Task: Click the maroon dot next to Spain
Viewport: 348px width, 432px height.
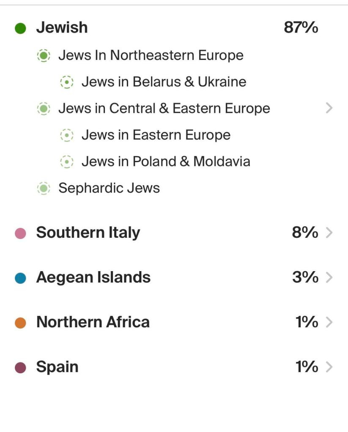Action: point(21,368)
